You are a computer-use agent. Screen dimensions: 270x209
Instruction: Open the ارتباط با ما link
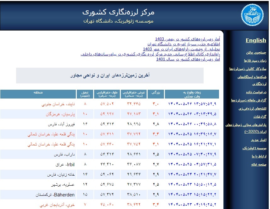(x=259, y=156)
